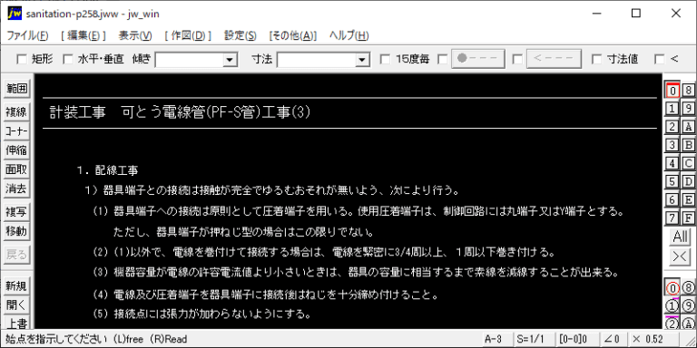The image size is (697, 348).
Task: Select the 移動 move tool
Action: click(16, 231)
